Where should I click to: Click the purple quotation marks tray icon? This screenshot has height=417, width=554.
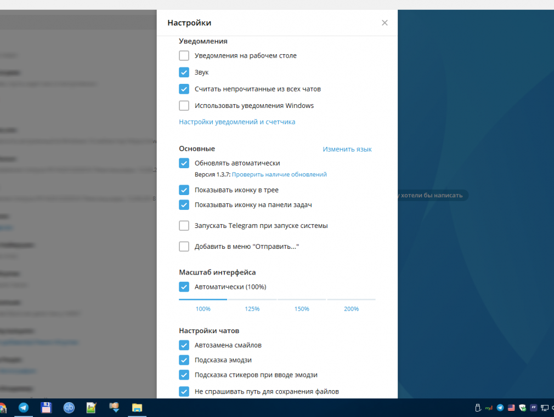[534, 408]
